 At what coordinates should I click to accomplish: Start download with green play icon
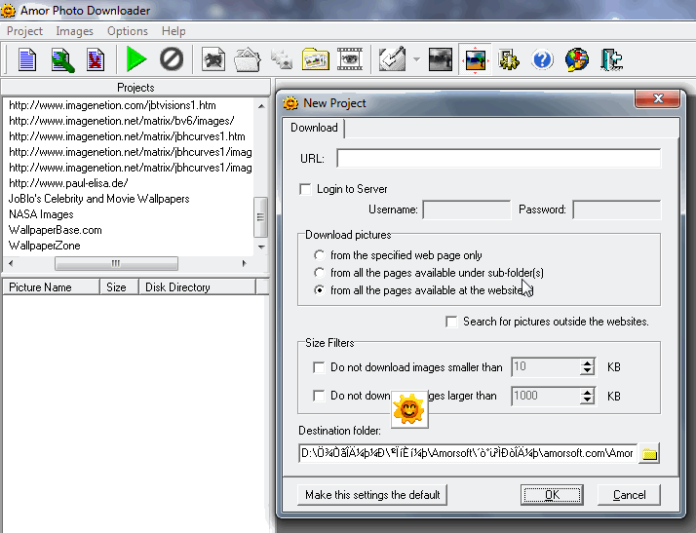click(136, 59)
